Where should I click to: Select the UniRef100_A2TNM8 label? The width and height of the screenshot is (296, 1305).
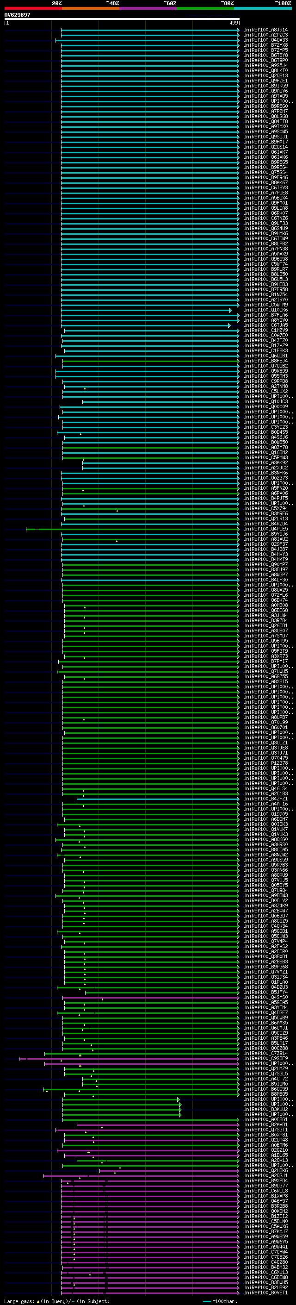265,386
